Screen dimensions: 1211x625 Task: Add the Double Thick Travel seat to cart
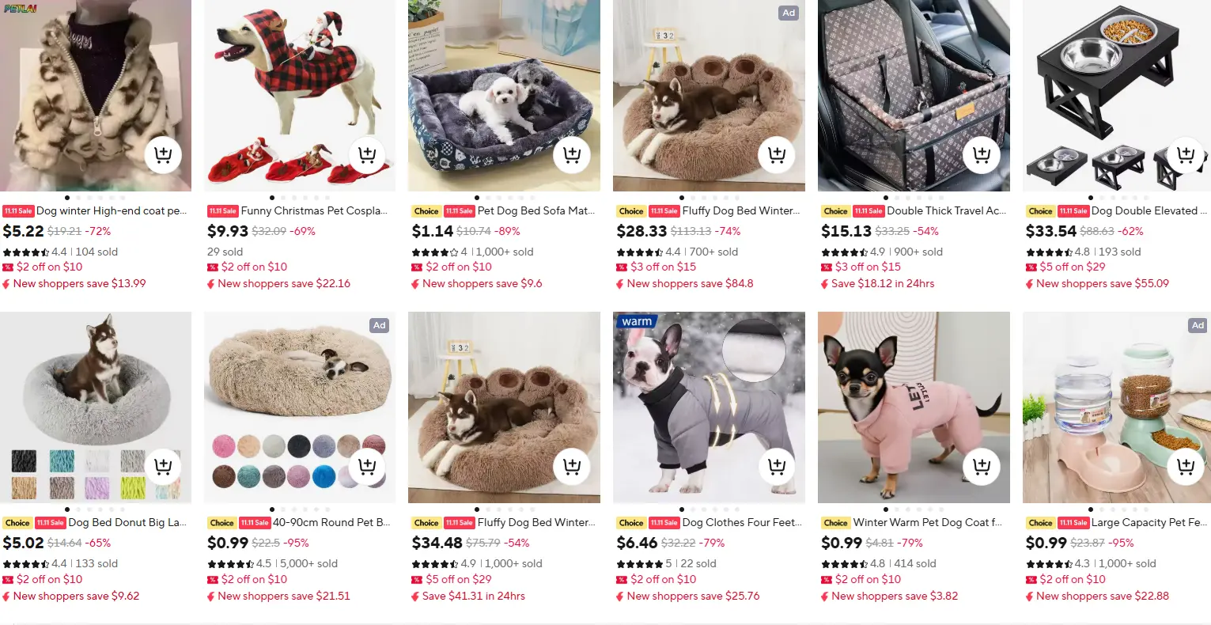coord(981,155)
